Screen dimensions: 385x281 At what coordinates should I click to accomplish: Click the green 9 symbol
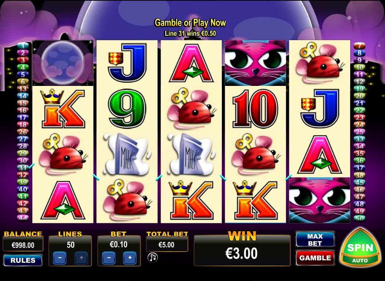(127, 108)
